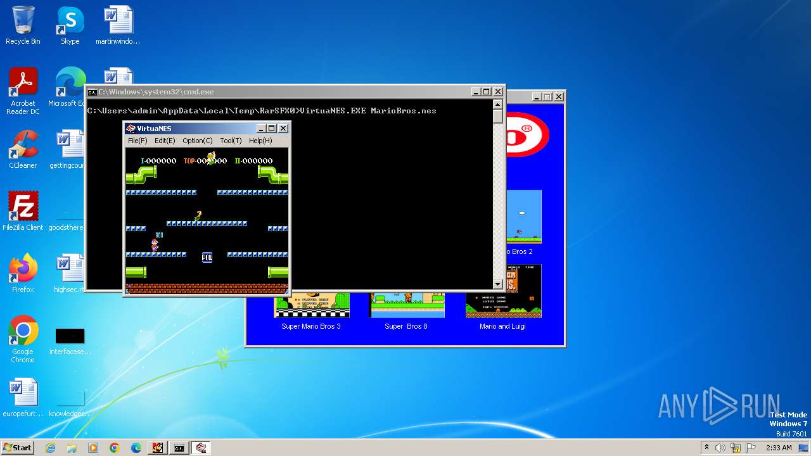
Task: Open the europefurt Word document icon
Action: click(23, 398)
